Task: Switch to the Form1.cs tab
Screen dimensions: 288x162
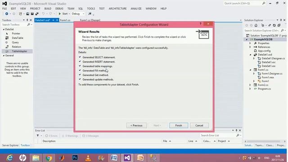Action: (65, 20)
